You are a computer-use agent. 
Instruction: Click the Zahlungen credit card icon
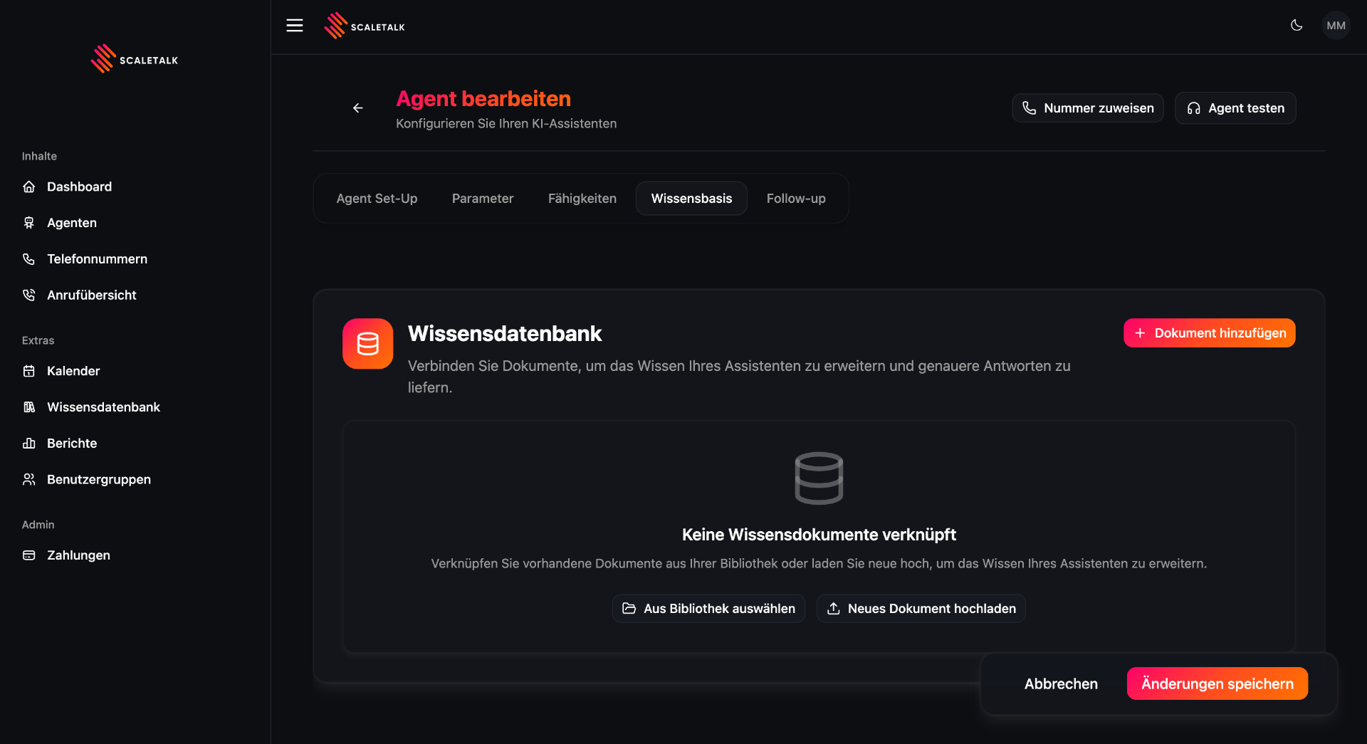pyautogui.click(x=29, y=555)
